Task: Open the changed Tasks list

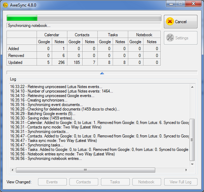Action: coord(115,182)
